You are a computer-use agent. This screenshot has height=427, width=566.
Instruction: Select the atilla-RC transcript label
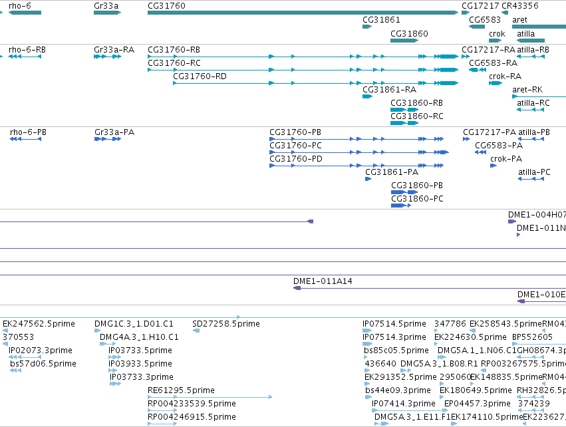point(533,103)
